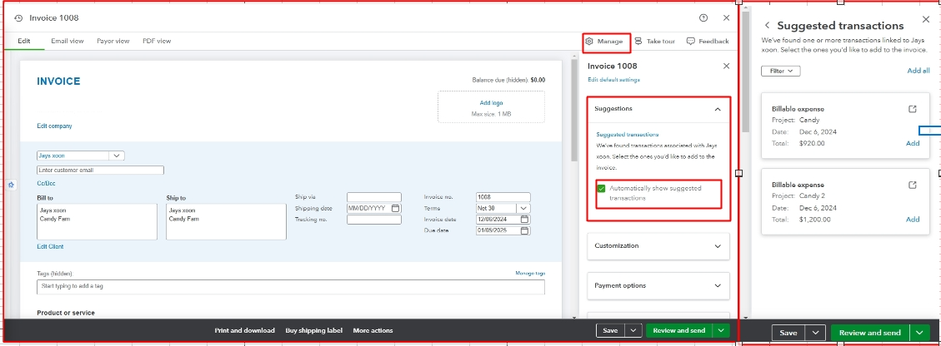Click the Feedback speech bubble icon
This screenshot has height=346, width=941.
click(x=691, y=42)
